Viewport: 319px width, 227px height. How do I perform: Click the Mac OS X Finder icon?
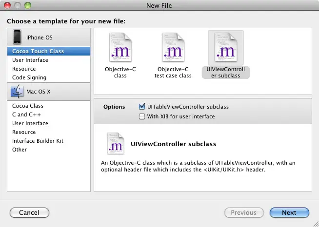pos(17,92)
